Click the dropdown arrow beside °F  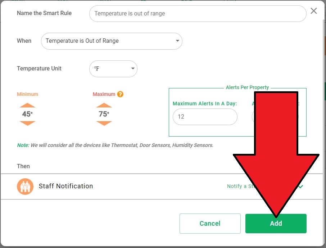pos(133,69)
